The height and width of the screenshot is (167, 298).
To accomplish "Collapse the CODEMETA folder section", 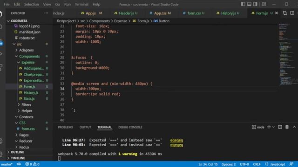I will click(x=19, y=21).
